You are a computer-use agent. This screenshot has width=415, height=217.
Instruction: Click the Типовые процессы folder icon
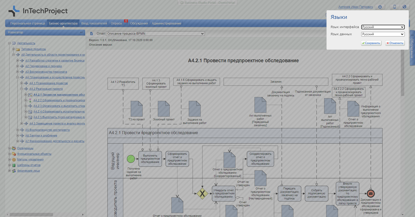click(18, 49)
